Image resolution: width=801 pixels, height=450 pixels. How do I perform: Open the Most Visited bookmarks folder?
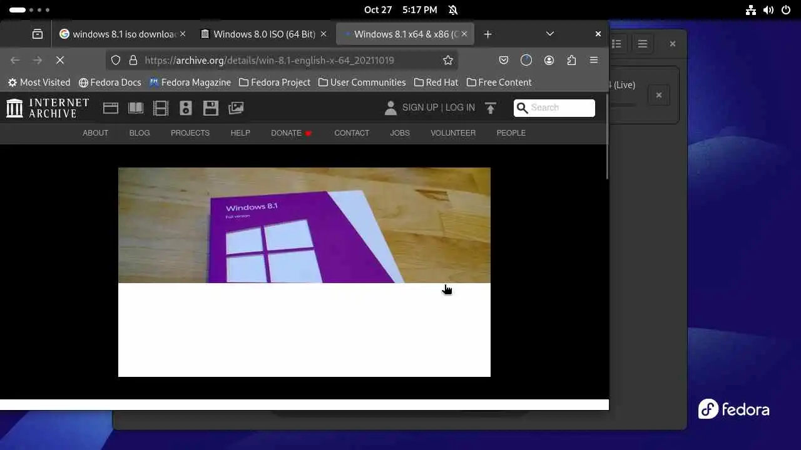click(39, 82)
